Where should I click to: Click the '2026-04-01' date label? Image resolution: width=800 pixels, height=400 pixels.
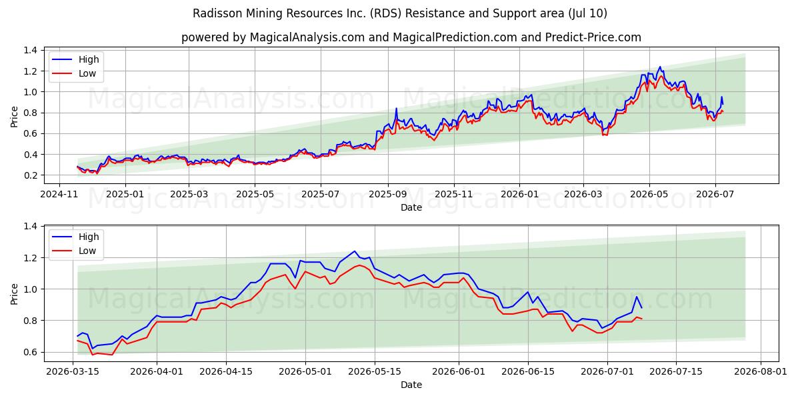pyautogui.click(x=157, y=371)
